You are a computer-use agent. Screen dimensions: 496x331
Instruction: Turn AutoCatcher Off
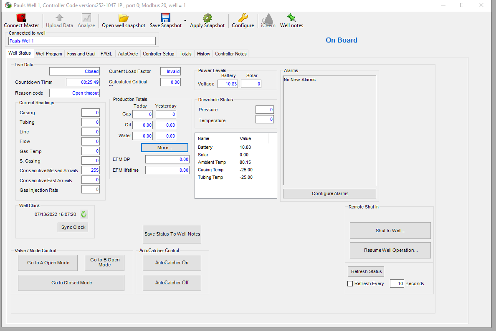pyautogui.click(x=172, y=283)
